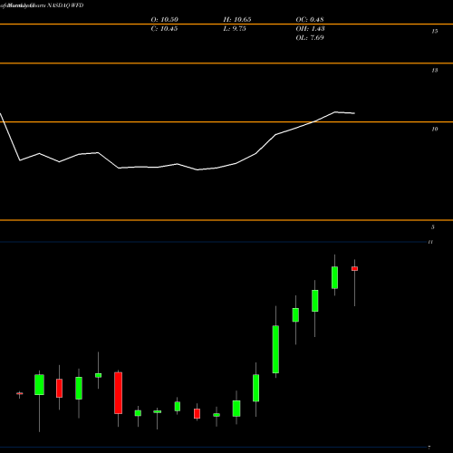Click the 11 label on lower chart axis
Viewport: 453px width, 453px height.
point(430,242)
